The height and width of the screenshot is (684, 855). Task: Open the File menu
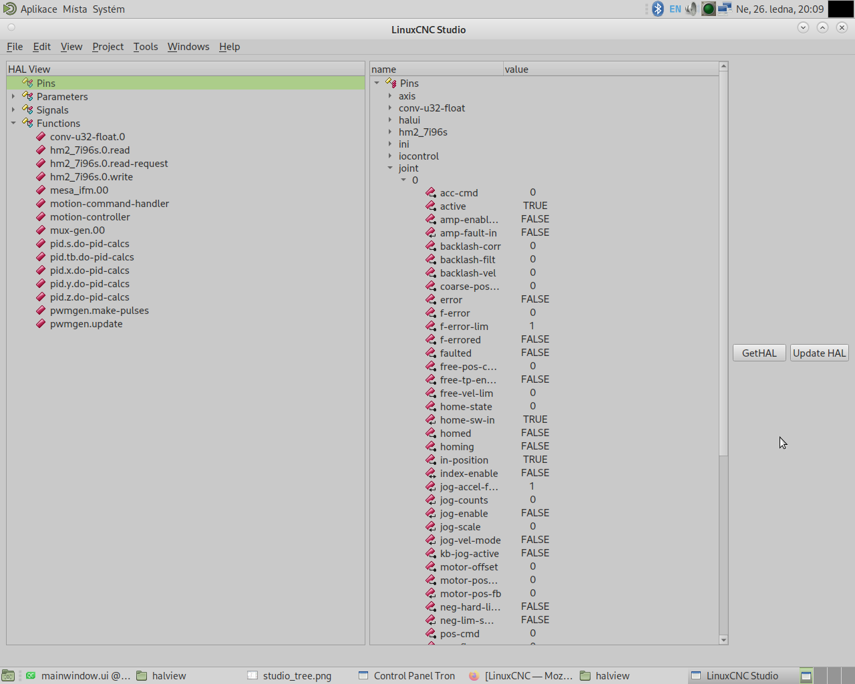[15, 47]
